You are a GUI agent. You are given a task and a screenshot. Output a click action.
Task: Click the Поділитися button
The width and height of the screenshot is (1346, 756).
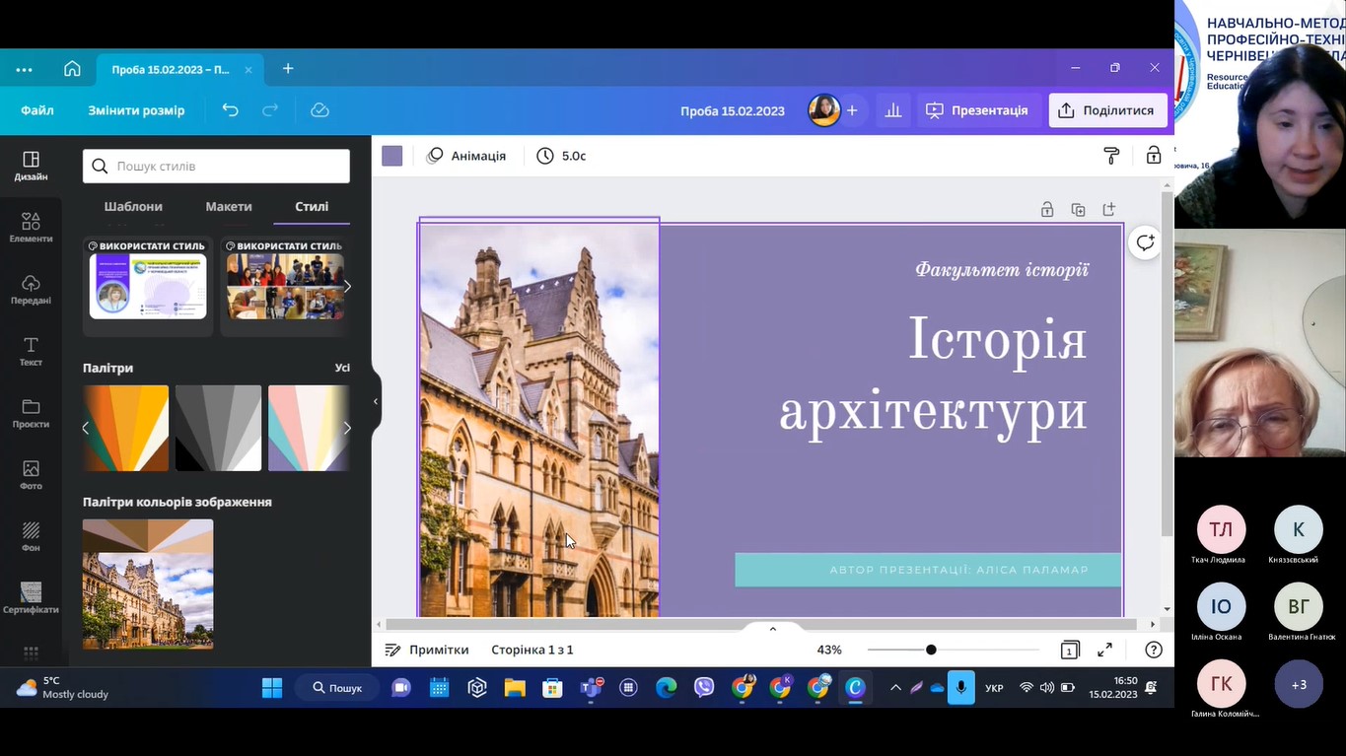1107,110
